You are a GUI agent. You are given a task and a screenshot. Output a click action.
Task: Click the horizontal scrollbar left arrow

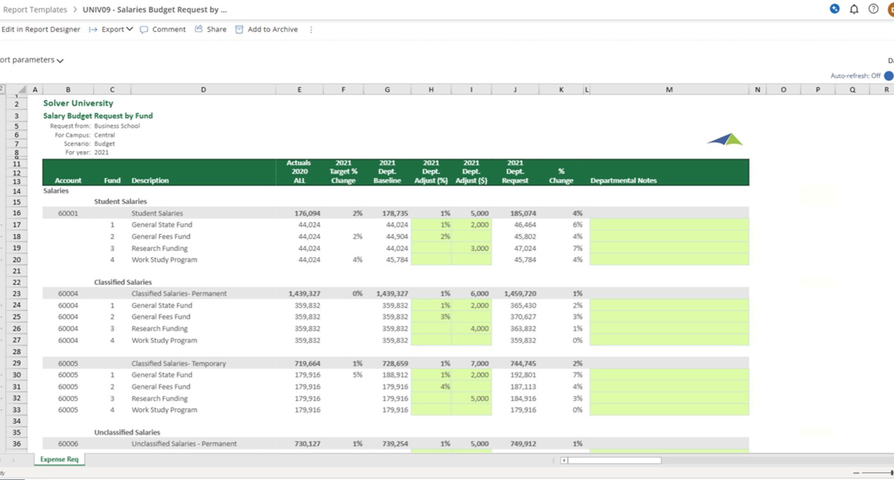[564, 460]
